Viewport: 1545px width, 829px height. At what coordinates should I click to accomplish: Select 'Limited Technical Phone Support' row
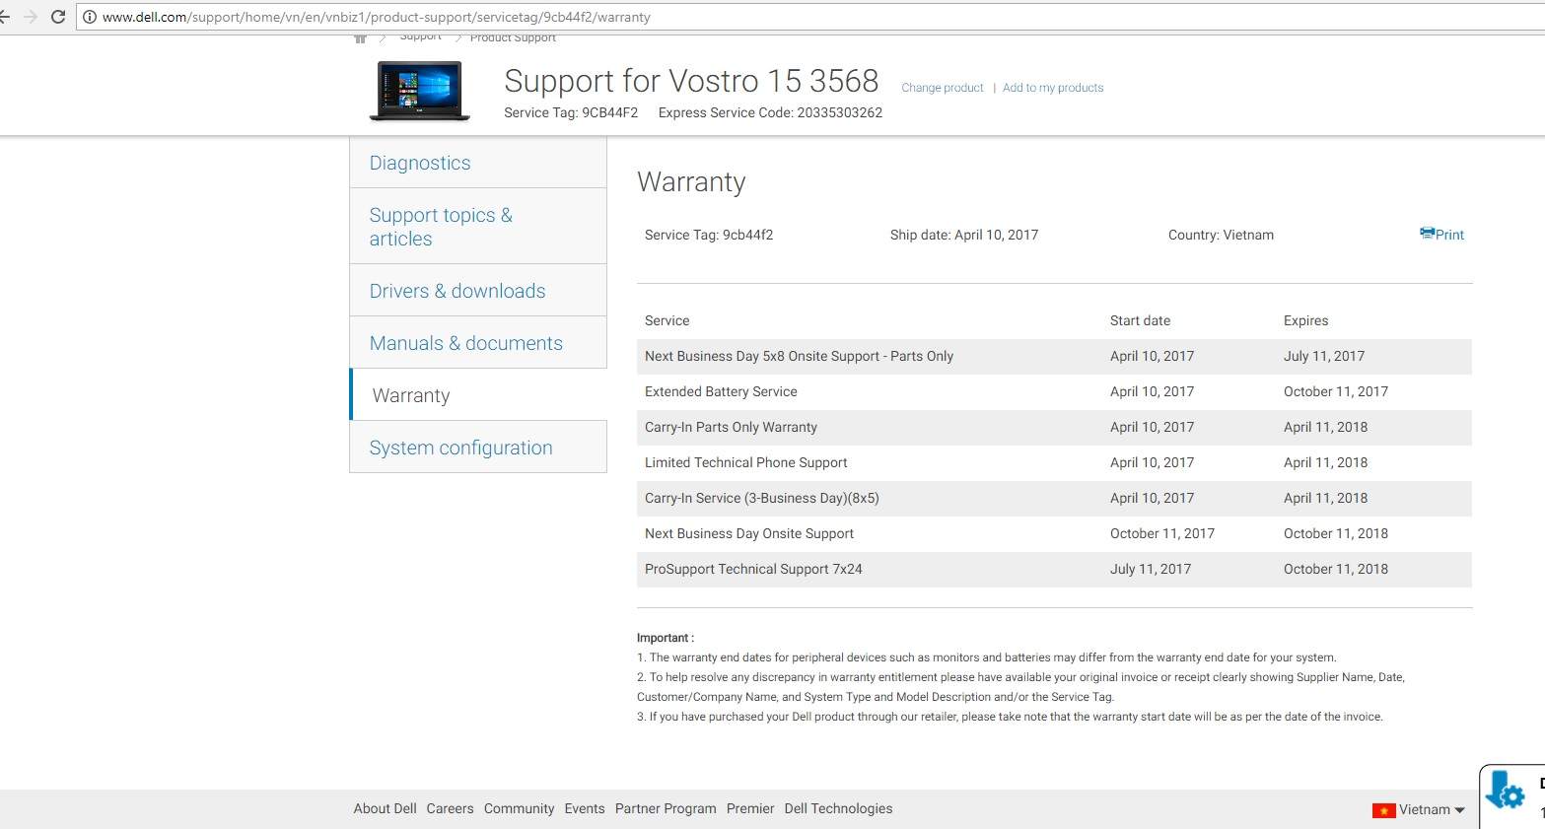[1054, 462]
